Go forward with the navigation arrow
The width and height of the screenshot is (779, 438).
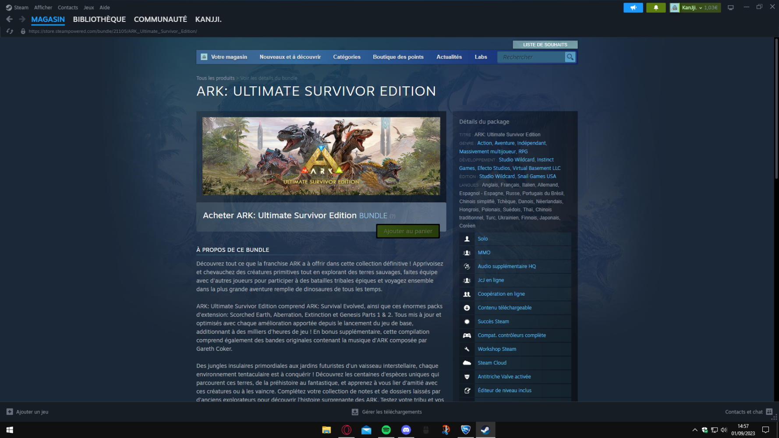tap(22, 19)
